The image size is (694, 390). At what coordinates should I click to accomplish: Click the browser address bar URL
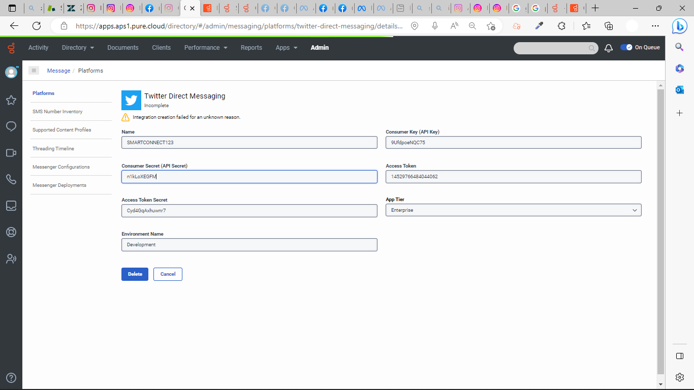click(x=239, y=26)
